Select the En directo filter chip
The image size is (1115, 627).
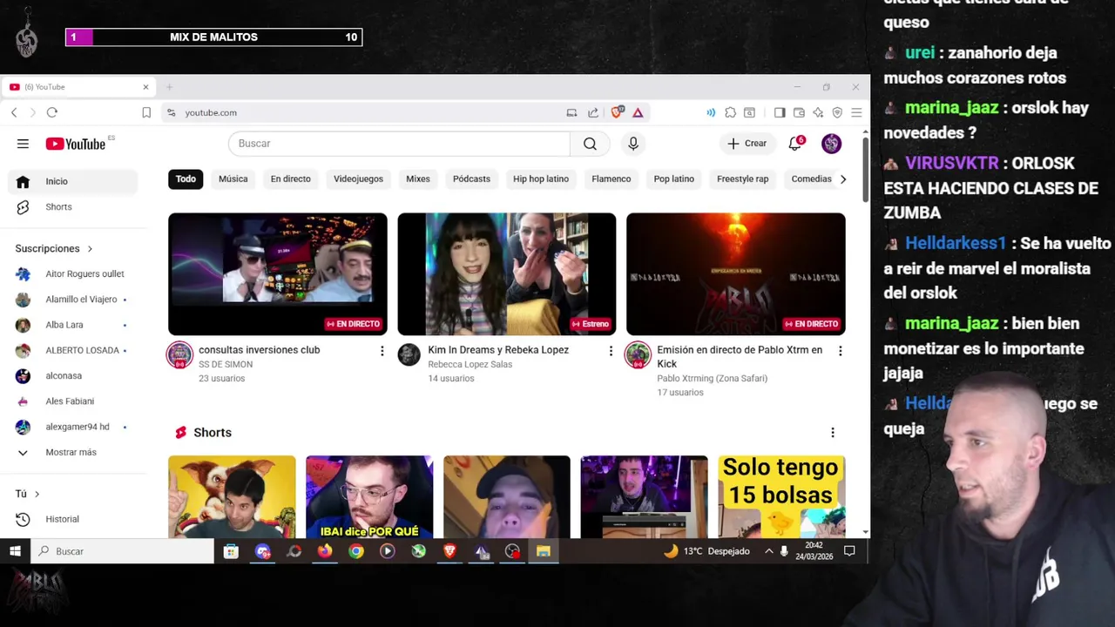coord(290,179)
